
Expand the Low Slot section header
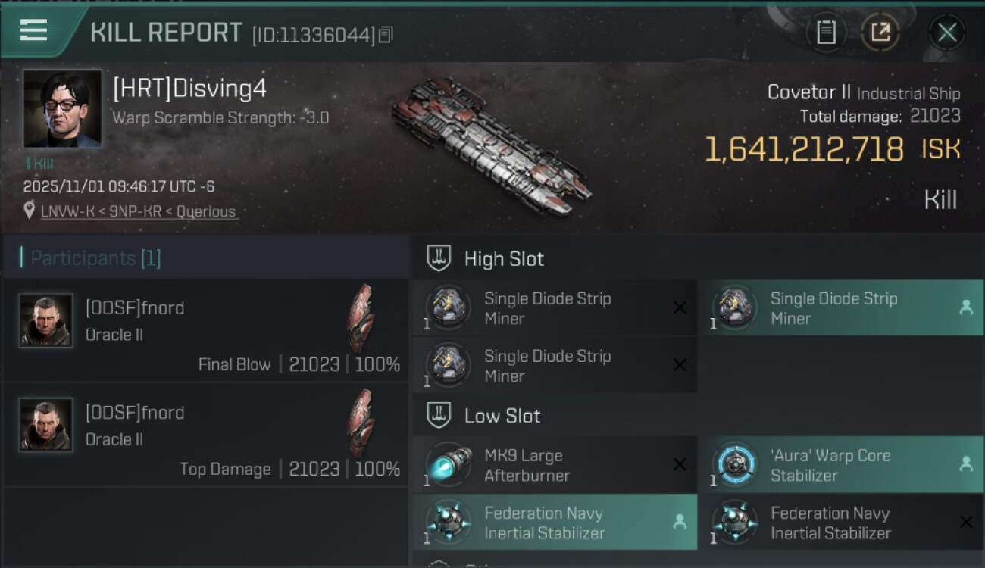click(502, 416)
